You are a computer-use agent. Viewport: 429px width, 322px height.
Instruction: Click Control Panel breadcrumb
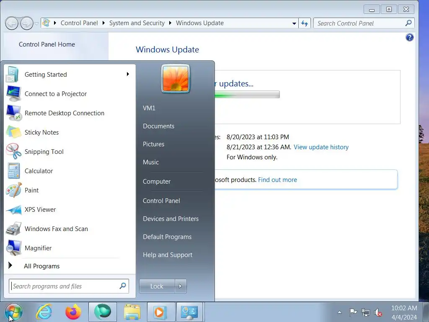(x=79, y=23)
